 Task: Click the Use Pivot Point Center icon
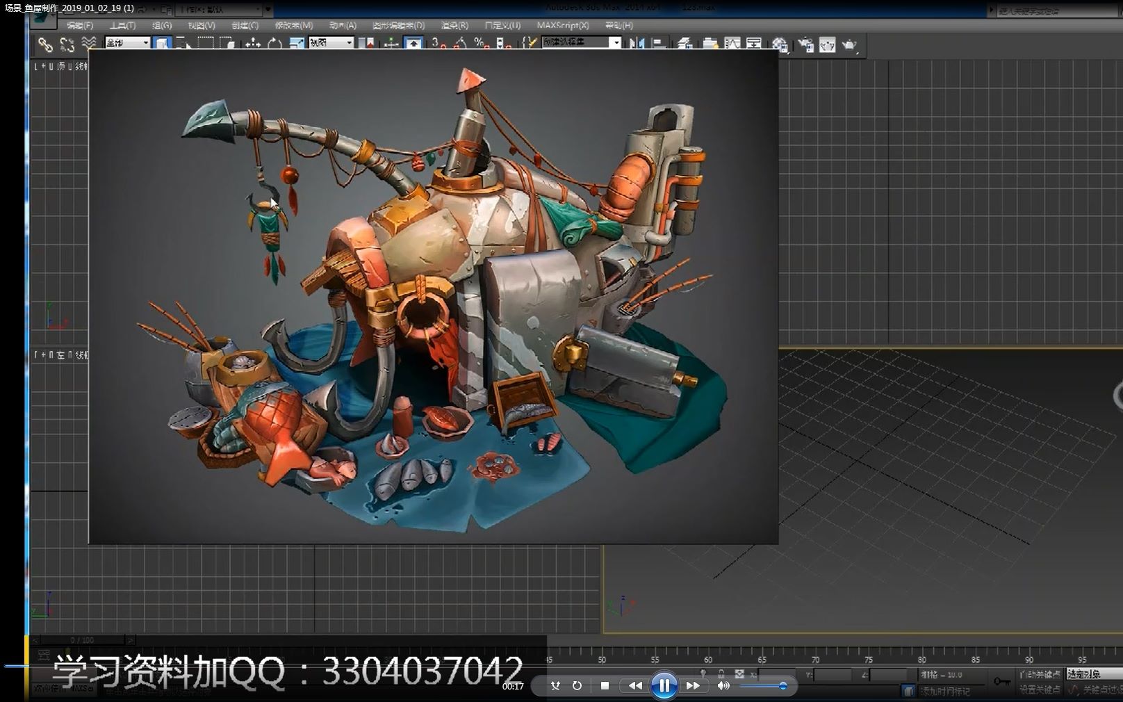[366, 44]
